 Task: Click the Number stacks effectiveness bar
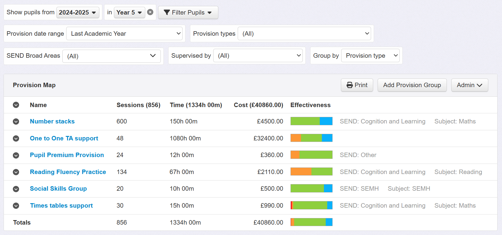coord(311,121)
